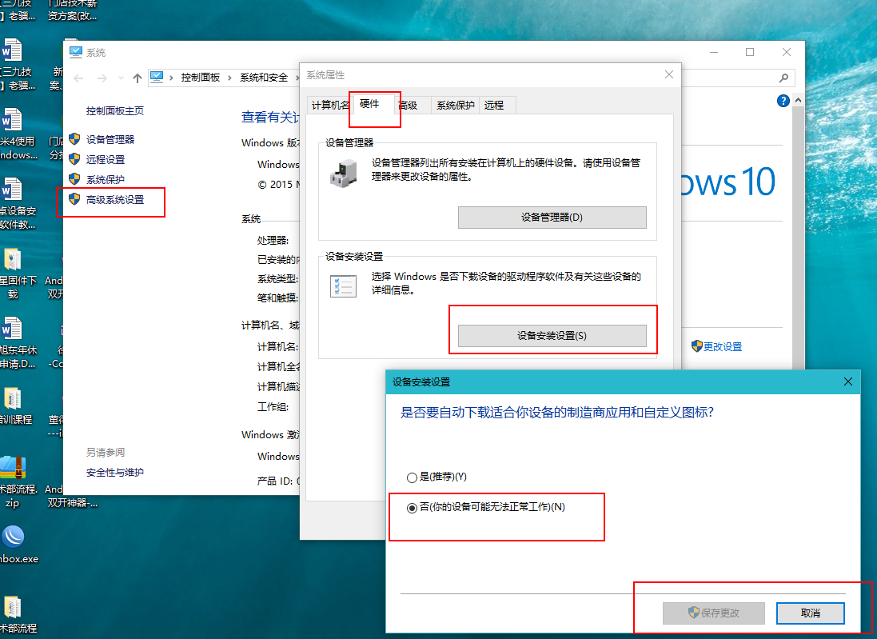Select the 是(推荐) radio option
Viewport: 877px width, 639px height.
click(412, 477)
